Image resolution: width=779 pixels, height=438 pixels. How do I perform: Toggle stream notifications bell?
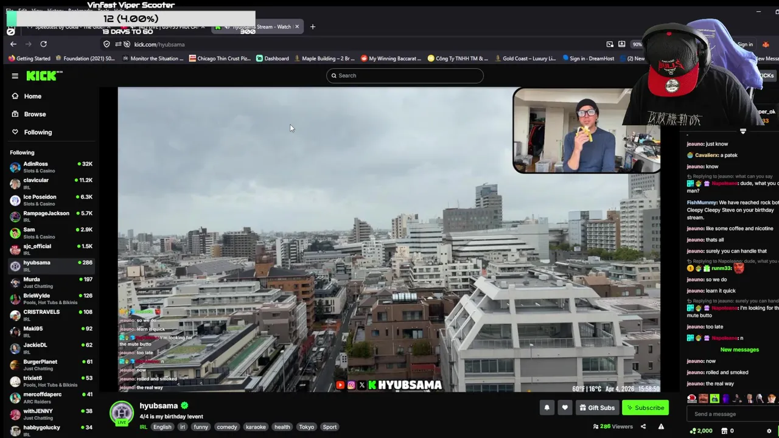(x=547, y=408)
